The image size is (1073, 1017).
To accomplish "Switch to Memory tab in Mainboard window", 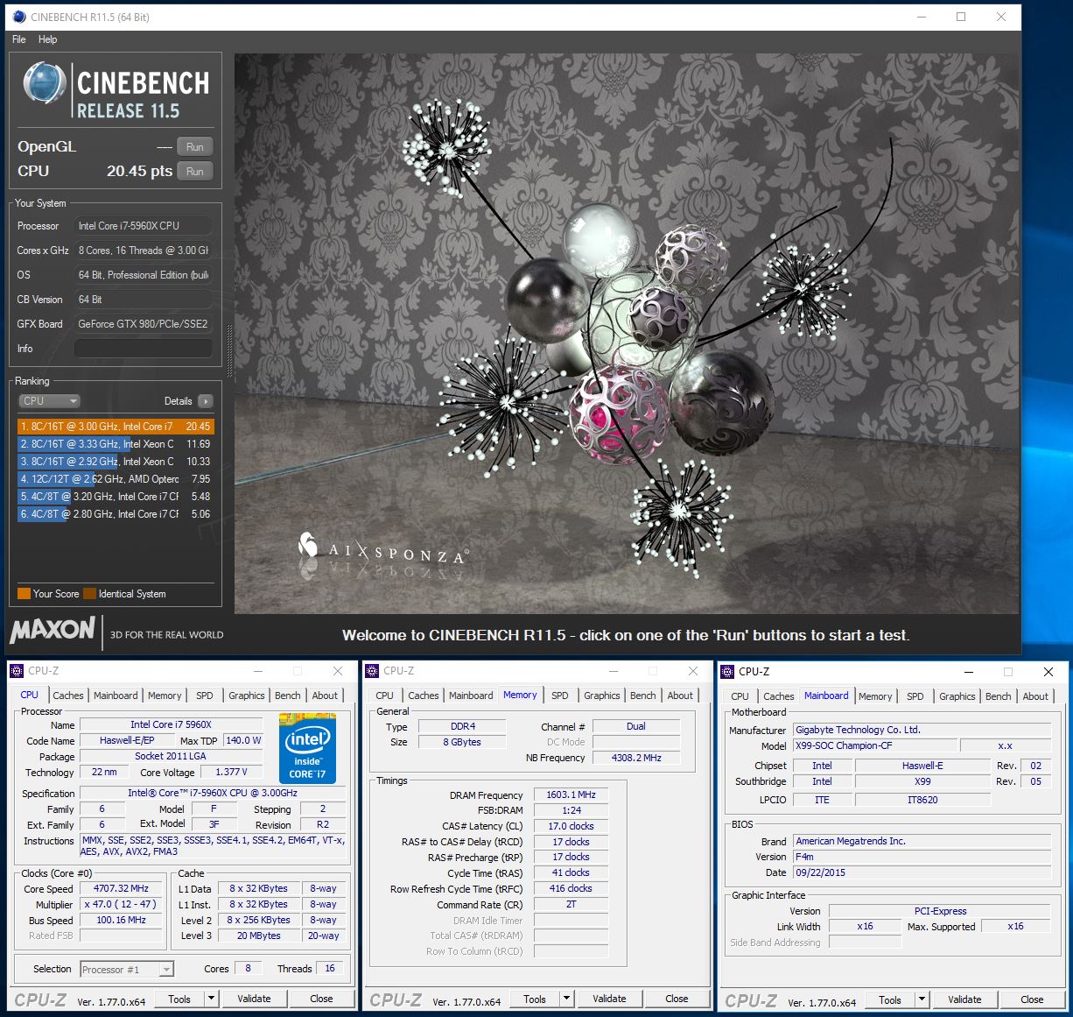I will click(875, 696).
